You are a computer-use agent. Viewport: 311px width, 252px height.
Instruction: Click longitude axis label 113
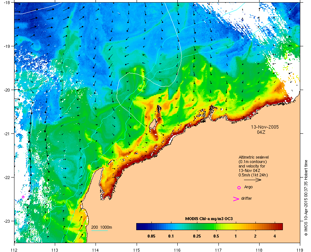(x=55, y=250)
